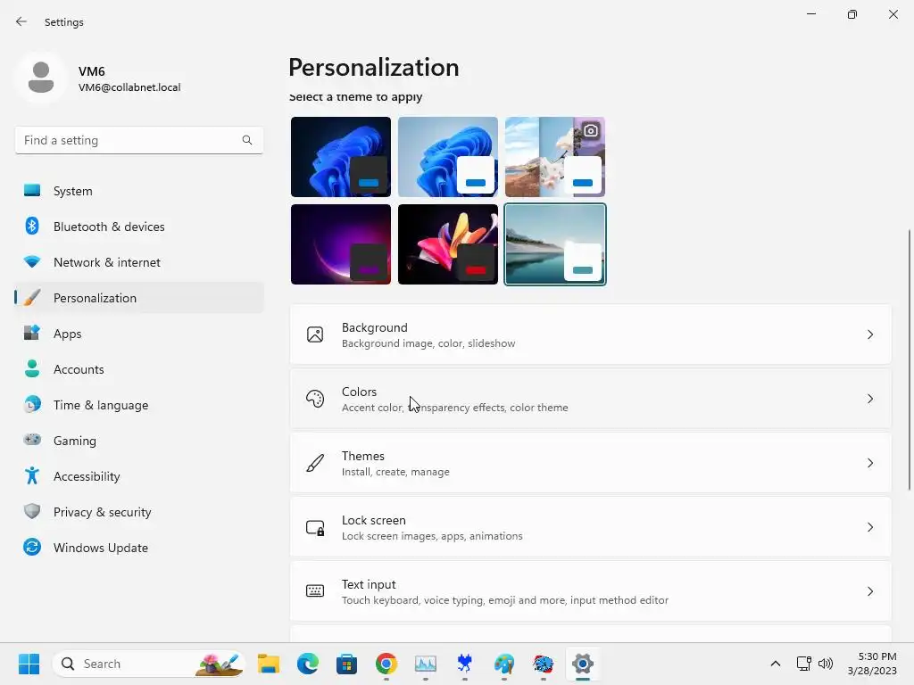
Task: Click the VM6@collabnet.local account text
Action: coord(129,87)
